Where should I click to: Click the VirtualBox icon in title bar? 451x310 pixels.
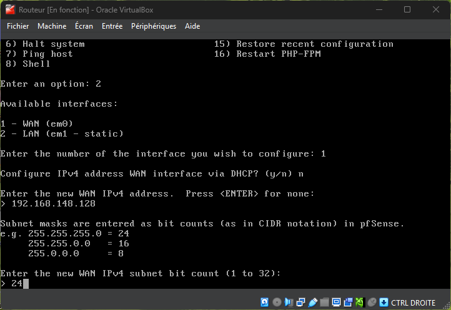(x=9, y=9)
